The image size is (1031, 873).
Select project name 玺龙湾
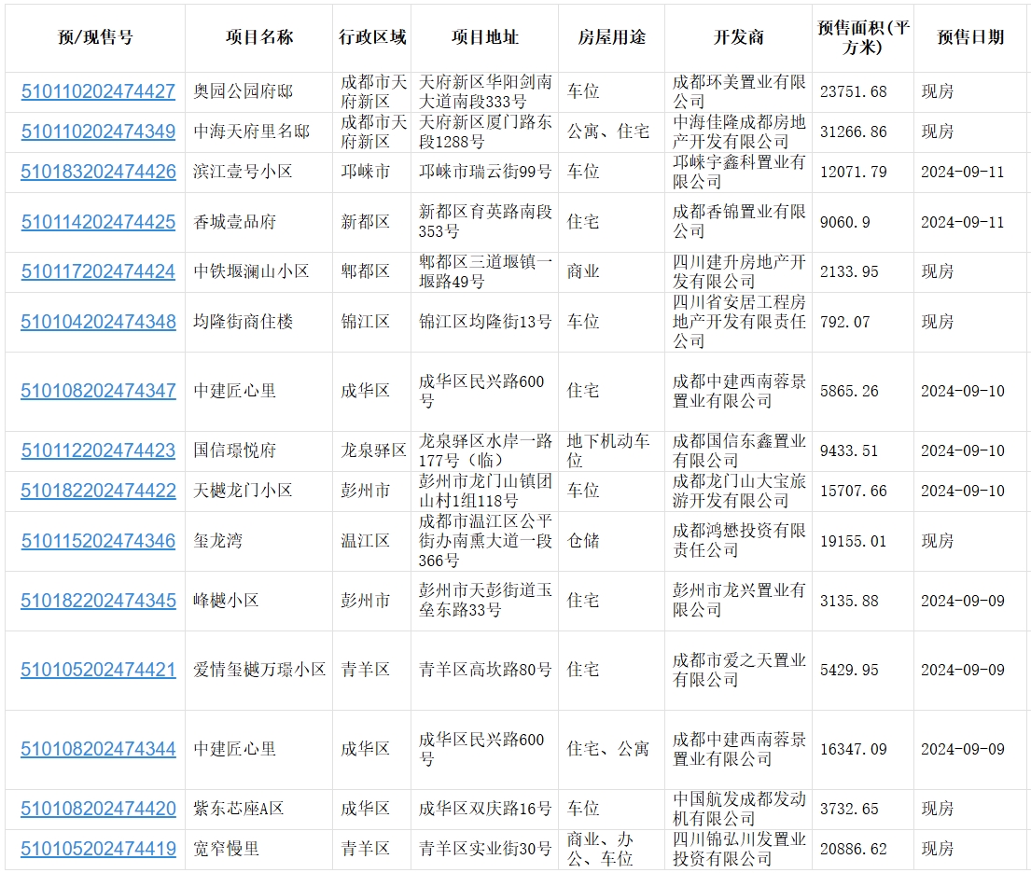[218, 541]
